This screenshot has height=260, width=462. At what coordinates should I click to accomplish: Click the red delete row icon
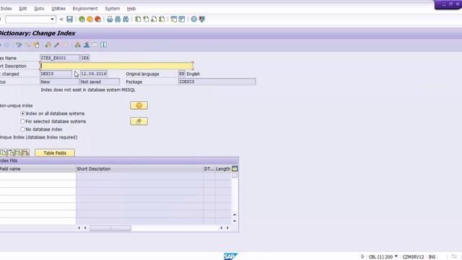(x=26, y=153)
